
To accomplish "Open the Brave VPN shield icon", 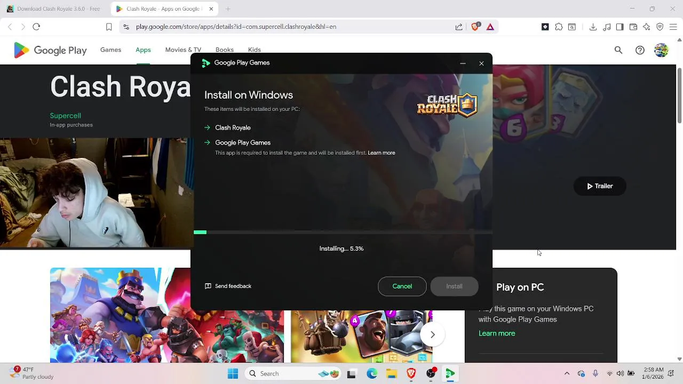I will pyautogui.click(x=660, y=27).
